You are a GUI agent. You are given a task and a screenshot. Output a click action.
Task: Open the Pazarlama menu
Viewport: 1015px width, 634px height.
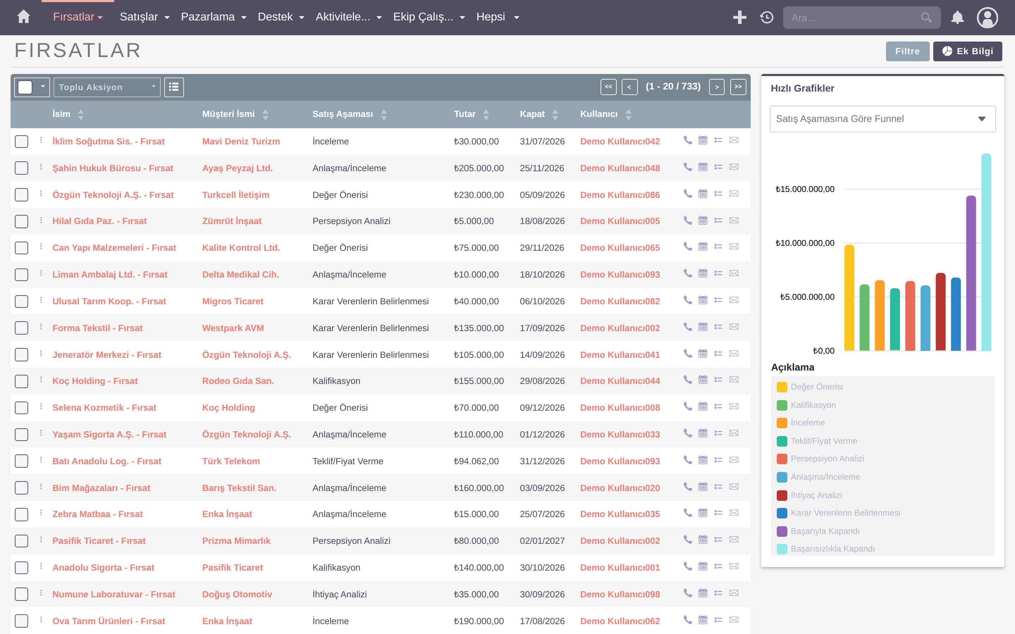click(x=214, y=17)
